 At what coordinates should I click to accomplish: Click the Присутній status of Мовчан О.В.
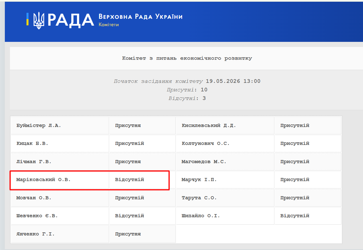click(x=130, y=198)
